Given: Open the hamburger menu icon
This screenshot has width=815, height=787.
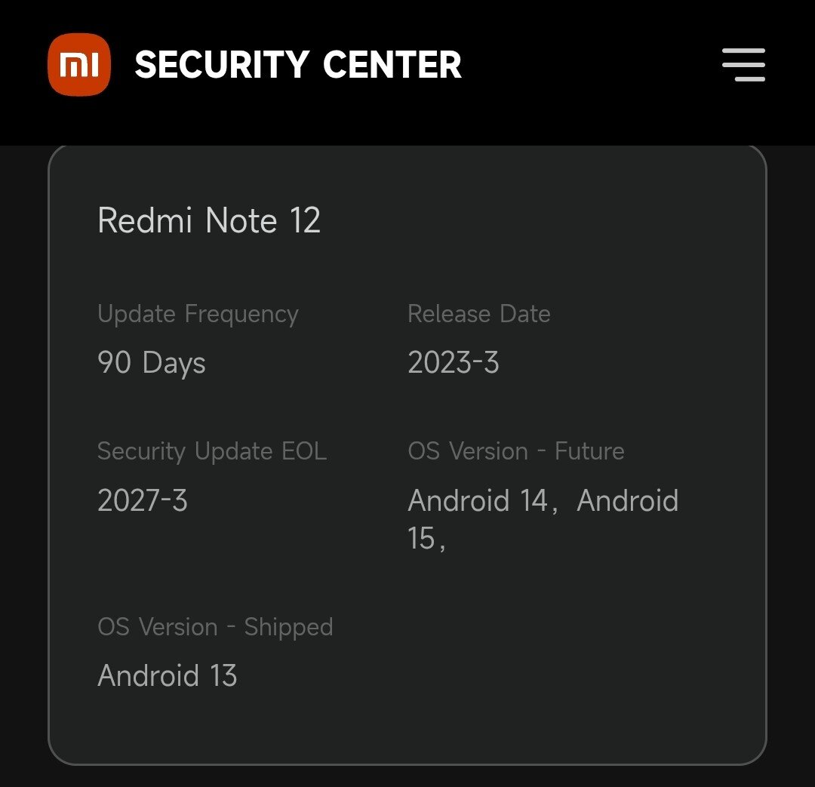Looking at the screenshot, I should pos(744,65).
